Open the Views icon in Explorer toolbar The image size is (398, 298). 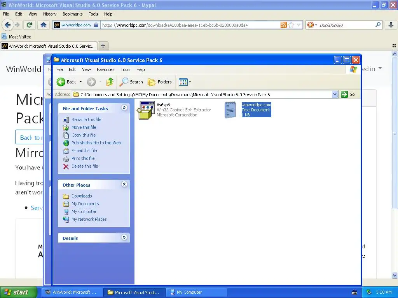click(x=183, y=82)
